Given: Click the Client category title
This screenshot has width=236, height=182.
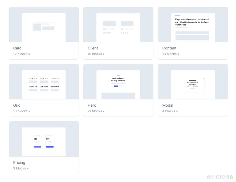Looking at the screenshot, I should pyautogui.click(x=93, y=48).
